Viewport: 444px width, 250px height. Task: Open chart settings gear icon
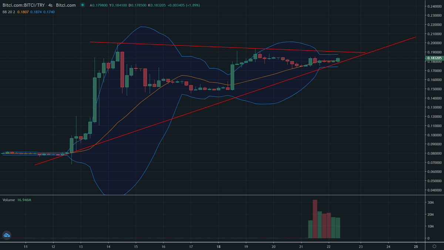(x=434, y=246)
